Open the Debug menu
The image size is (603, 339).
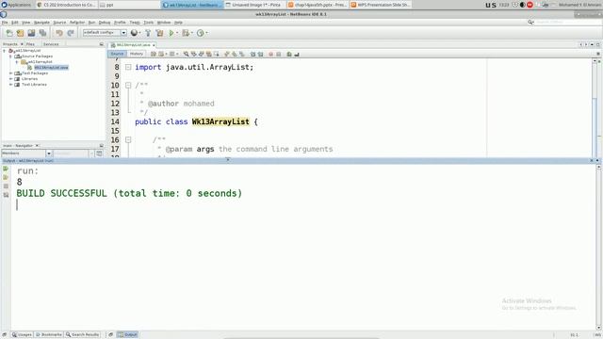click(x=105, y=23)
